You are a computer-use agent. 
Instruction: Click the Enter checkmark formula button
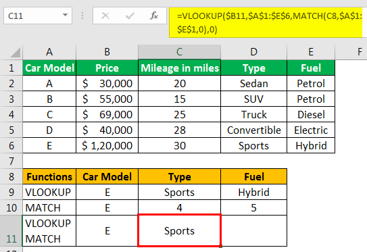(x=130, y=16)
